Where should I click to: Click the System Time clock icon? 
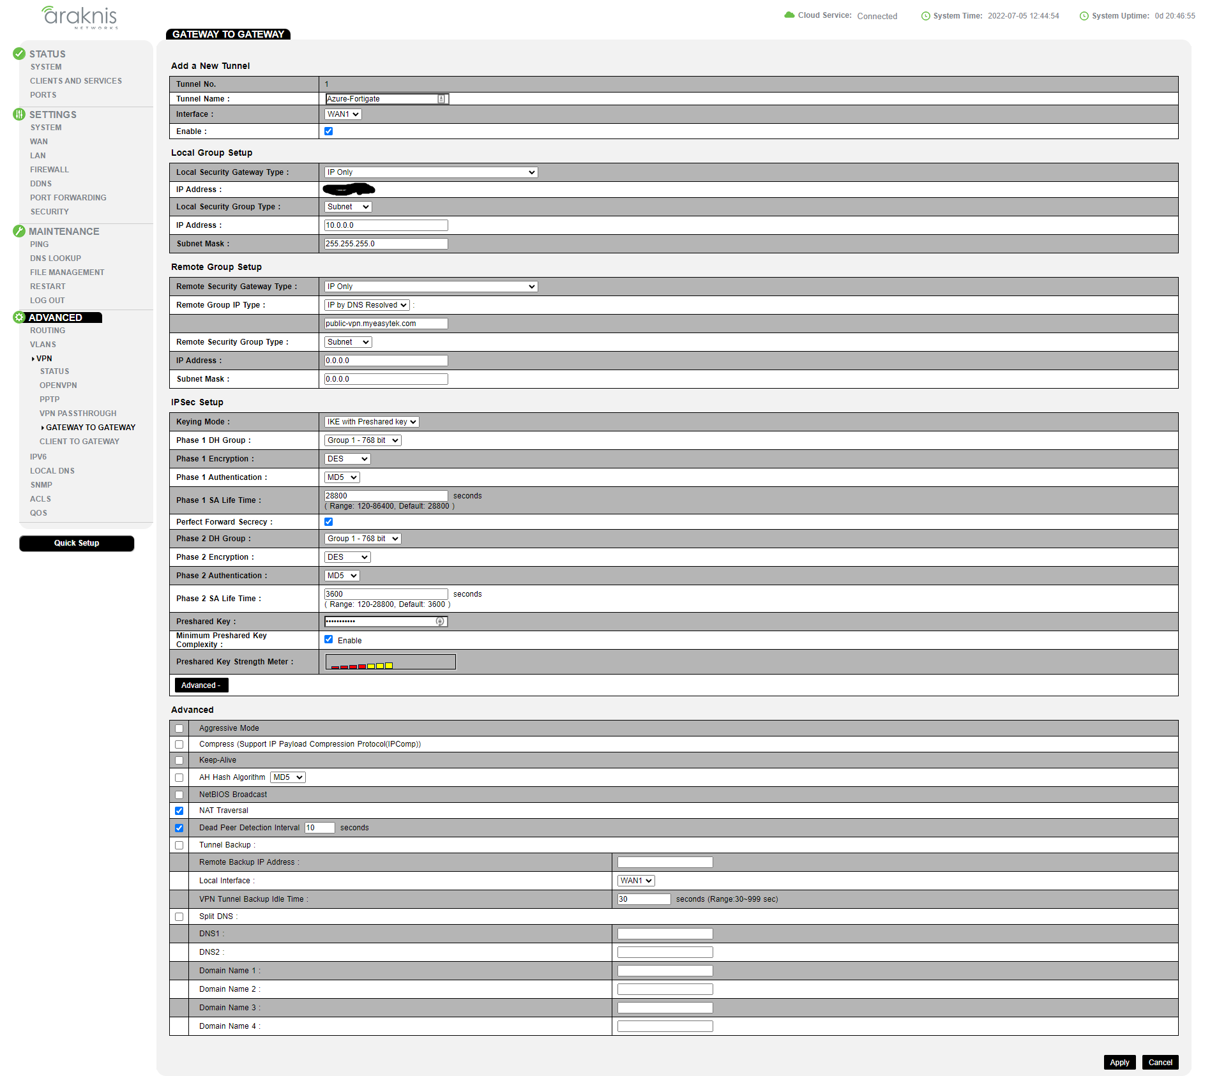[925, 16]
